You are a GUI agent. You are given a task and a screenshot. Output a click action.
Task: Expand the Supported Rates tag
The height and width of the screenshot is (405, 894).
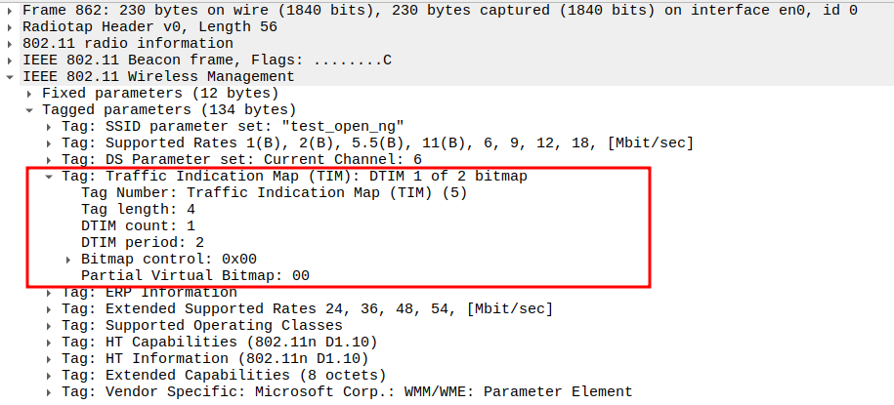pyautogui.click(x=50, y=142)
